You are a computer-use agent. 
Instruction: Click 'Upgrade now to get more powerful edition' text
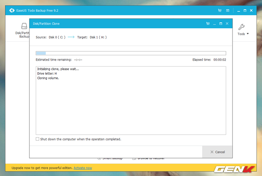42,168
